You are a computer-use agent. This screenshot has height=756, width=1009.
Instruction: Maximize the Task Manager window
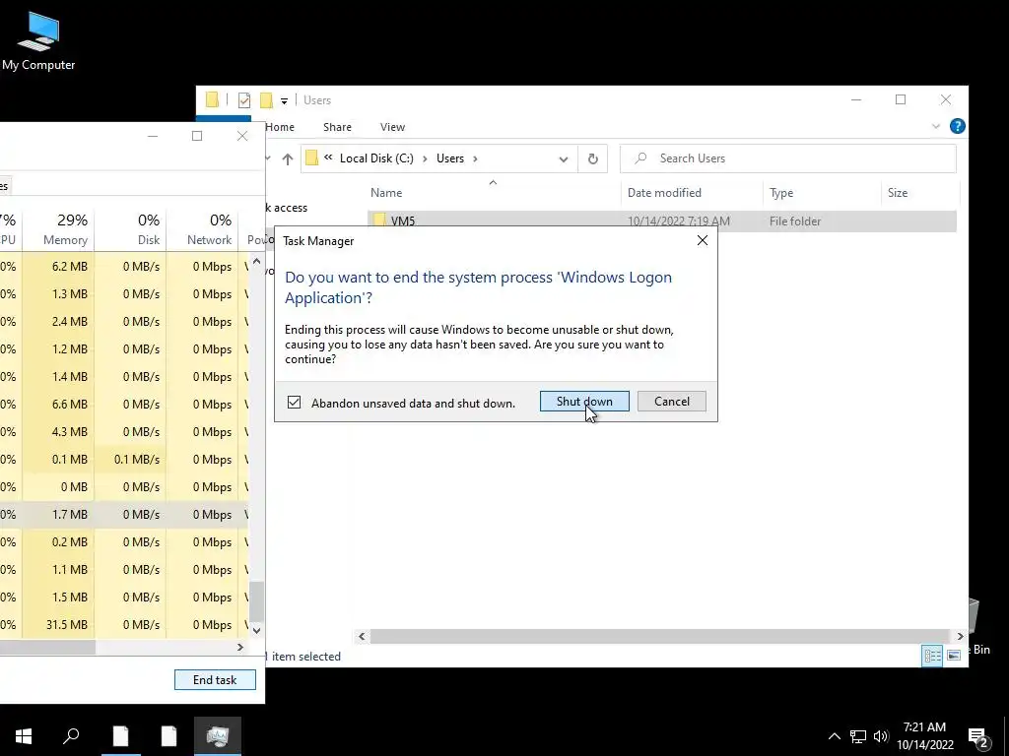coord(197,136)
